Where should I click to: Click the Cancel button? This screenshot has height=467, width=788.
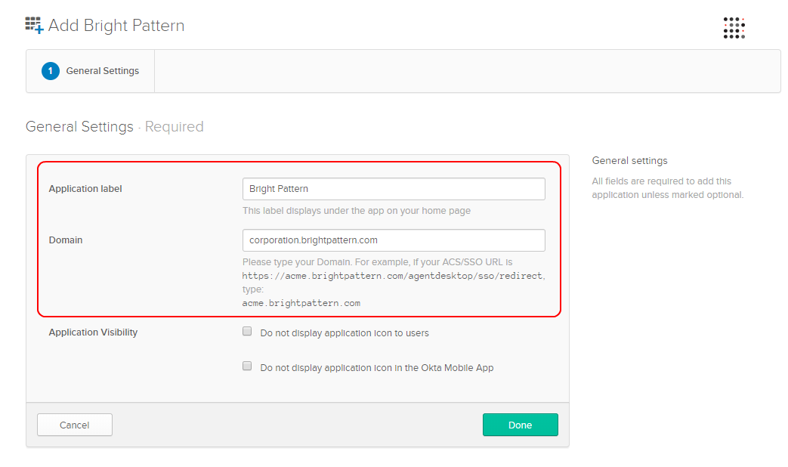pyautogui.click(x=75, y=425)
